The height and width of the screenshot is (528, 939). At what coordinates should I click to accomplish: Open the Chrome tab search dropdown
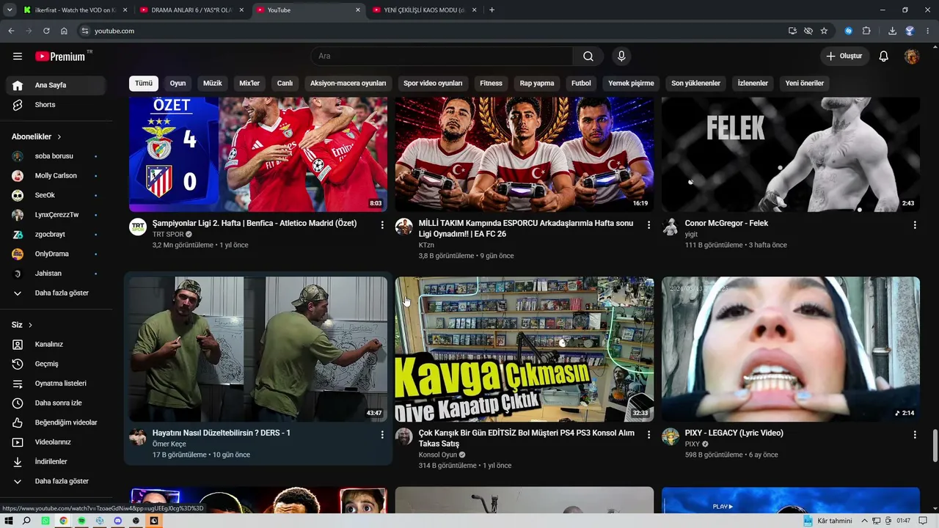10,10
